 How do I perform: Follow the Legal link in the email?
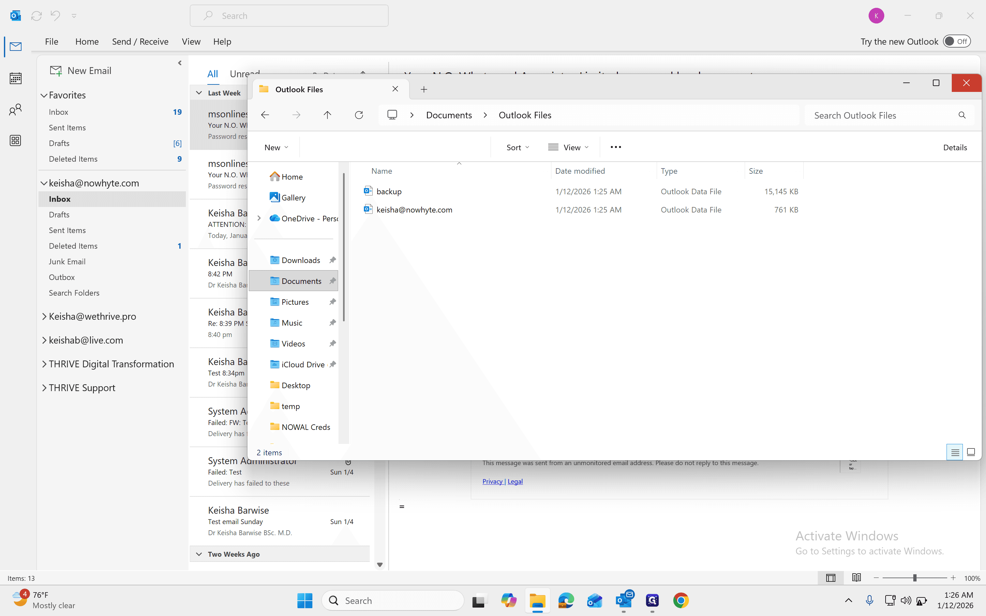pos(515,482)
